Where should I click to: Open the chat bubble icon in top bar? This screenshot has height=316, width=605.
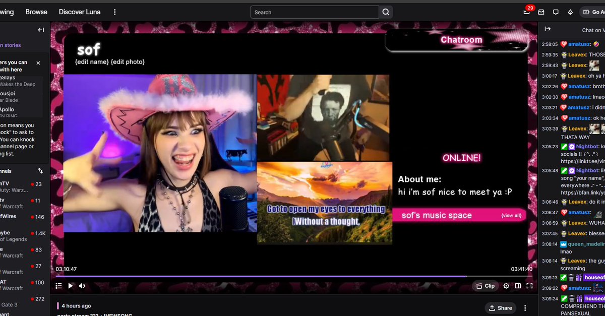[556, 12]
